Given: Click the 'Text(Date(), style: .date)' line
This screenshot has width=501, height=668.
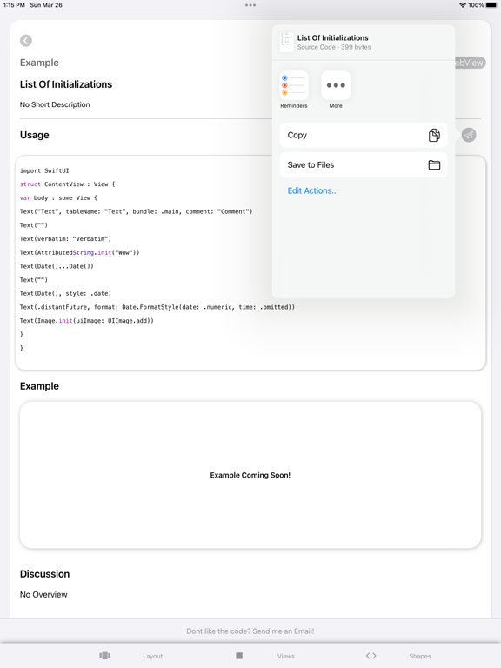Looking at the screenshot, I should tap(65, 293).
